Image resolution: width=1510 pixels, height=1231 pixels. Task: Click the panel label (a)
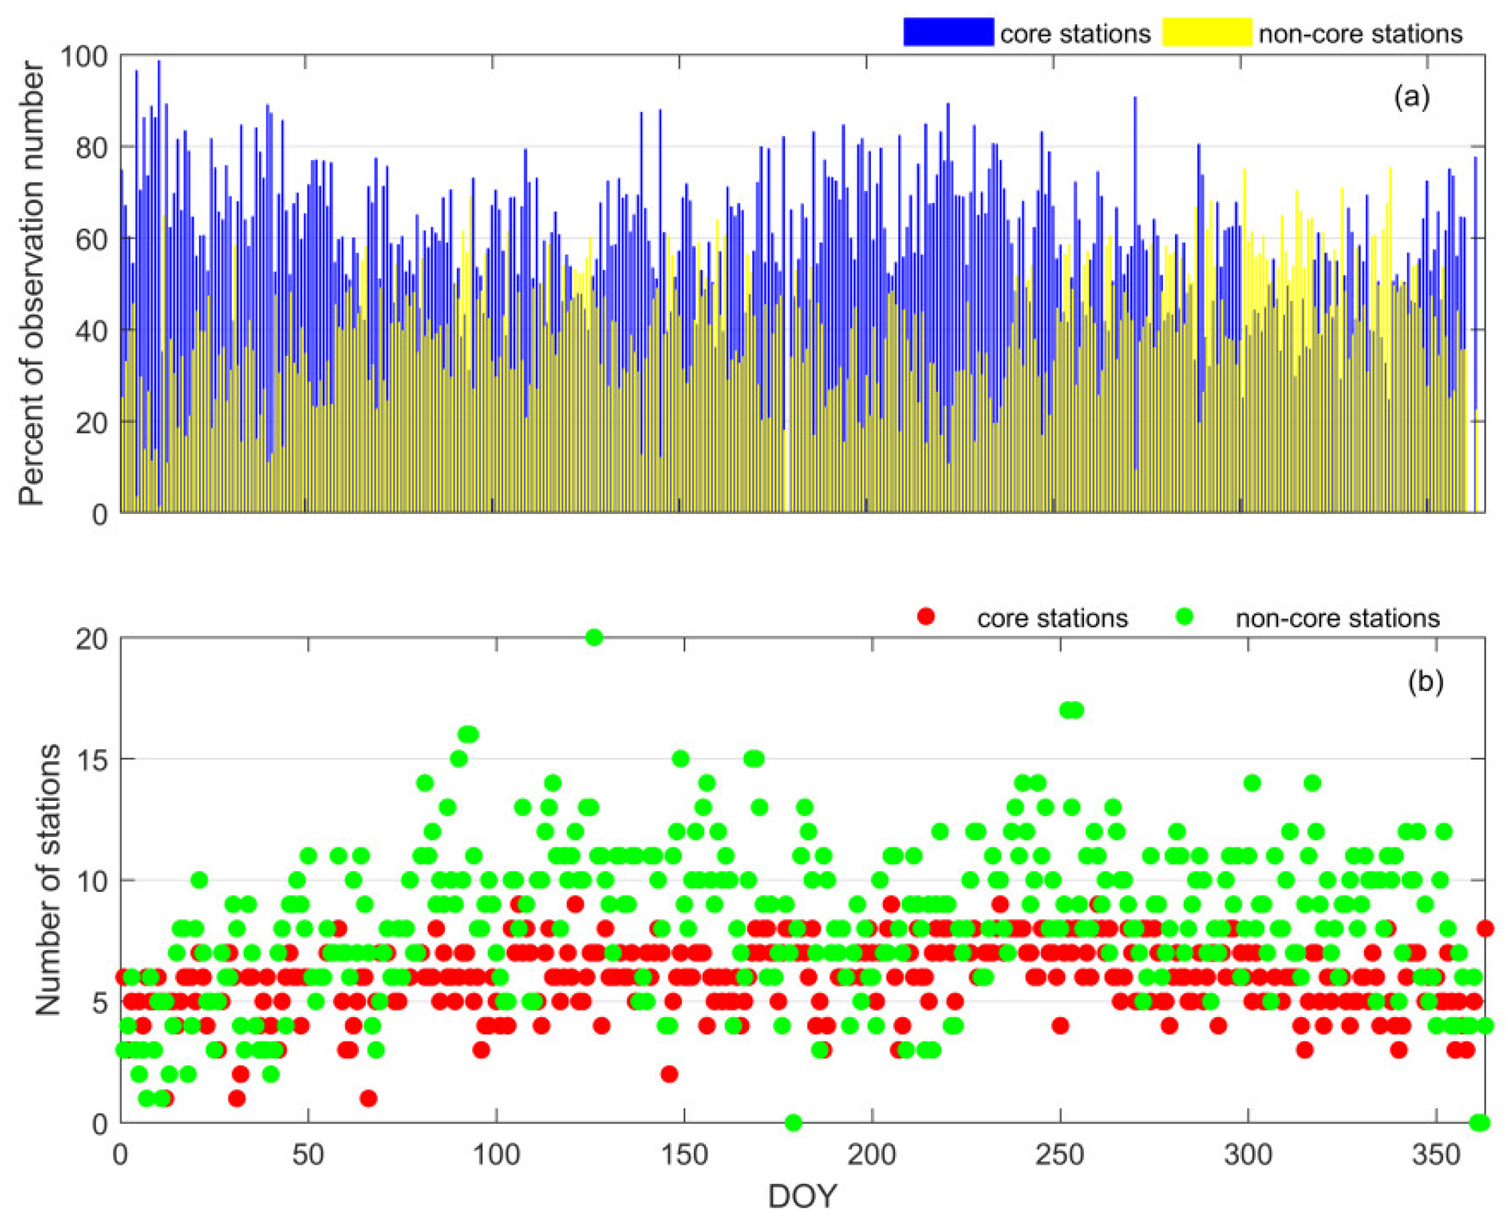pos(1411,96)
